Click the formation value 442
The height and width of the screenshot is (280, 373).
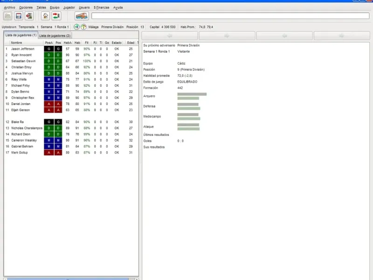click(180, 88)
